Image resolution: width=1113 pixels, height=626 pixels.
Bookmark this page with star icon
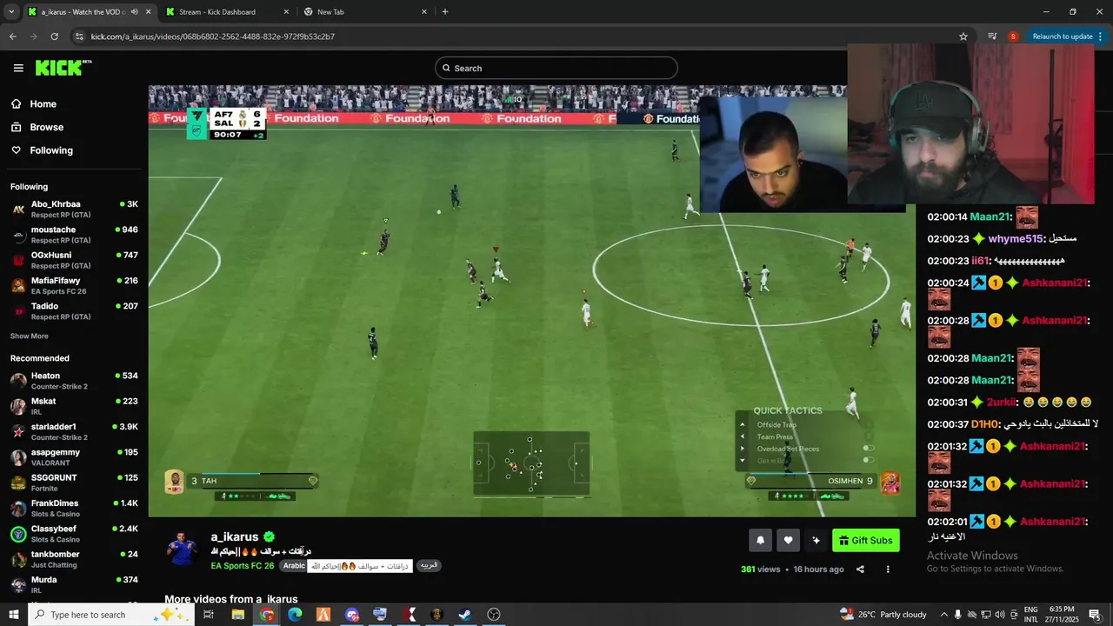pos(963,37)
